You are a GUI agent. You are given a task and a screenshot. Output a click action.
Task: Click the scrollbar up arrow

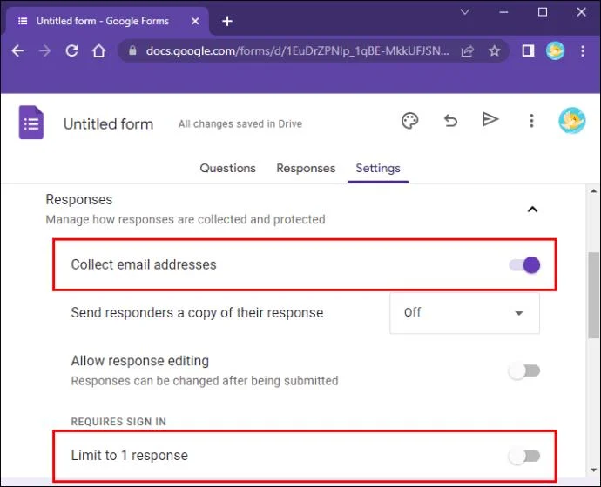click(594, 191)
